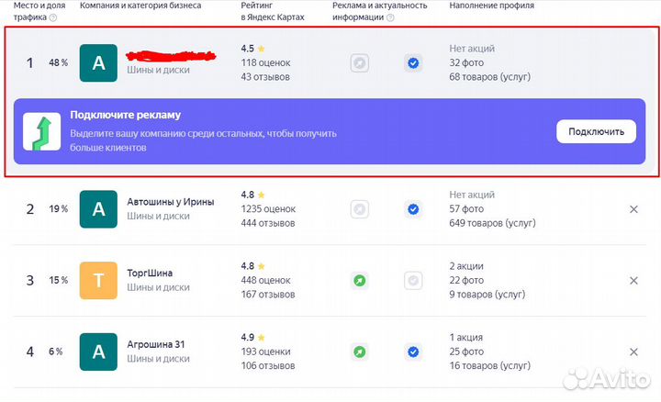Click "Подключите рекламу" banner heading
The height and width of the screenshot is (402, 661).
[x=126, y=116]
